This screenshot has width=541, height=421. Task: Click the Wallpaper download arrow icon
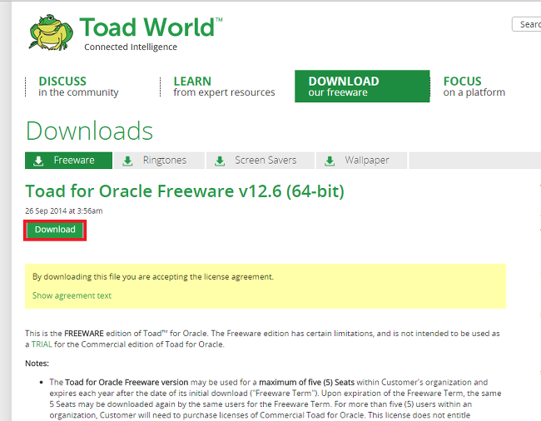pyautogui.click(x=330, y=161)
